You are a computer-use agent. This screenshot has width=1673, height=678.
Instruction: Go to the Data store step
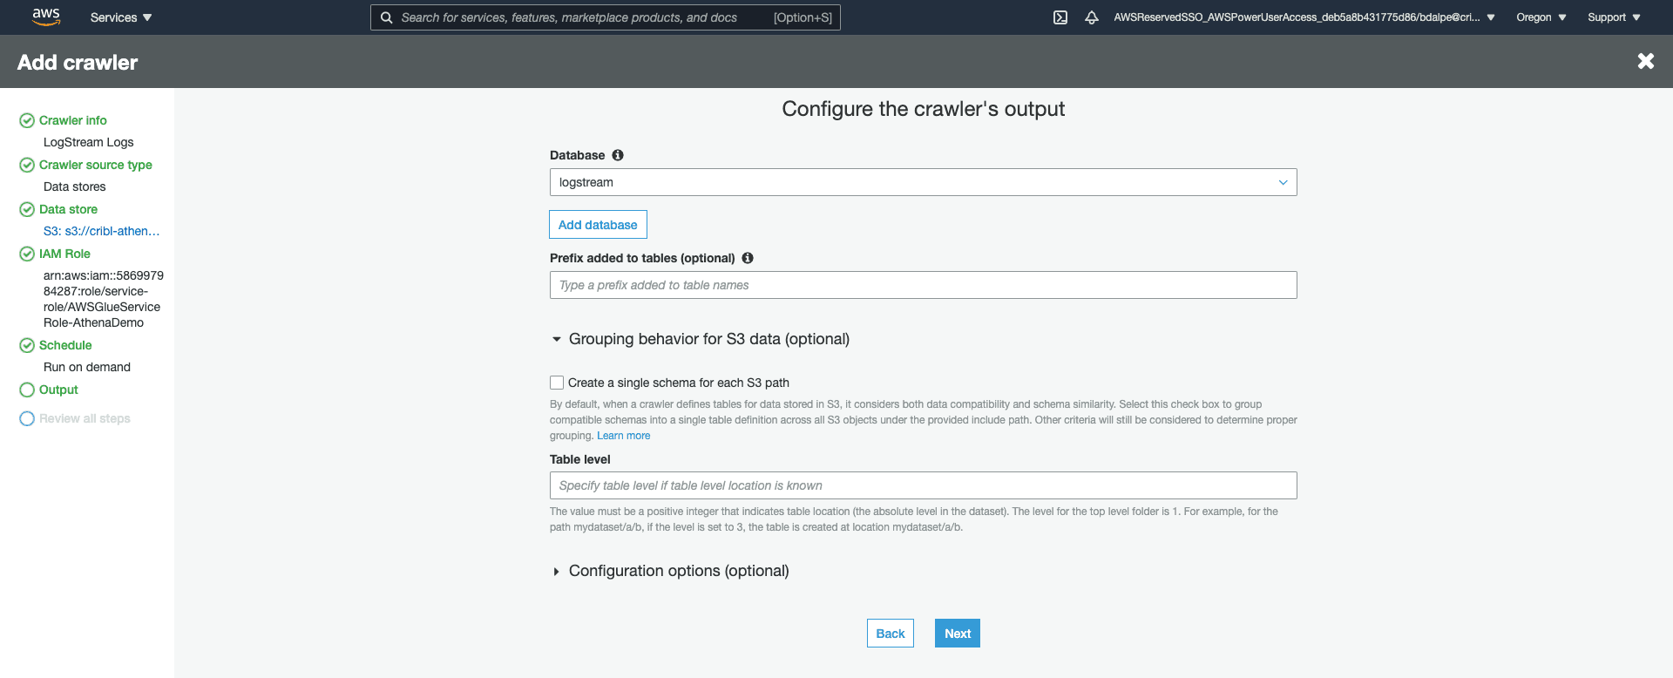[x=68, y=209]
